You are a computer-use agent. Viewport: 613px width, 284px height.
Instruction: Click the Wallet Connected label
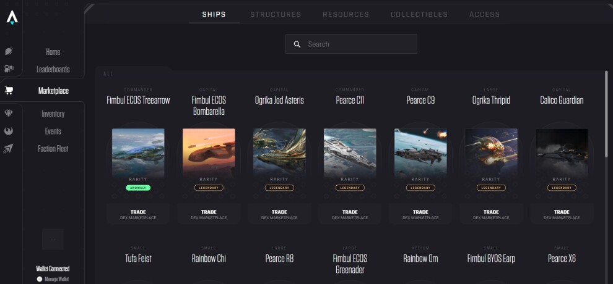[x=53, y=269]
